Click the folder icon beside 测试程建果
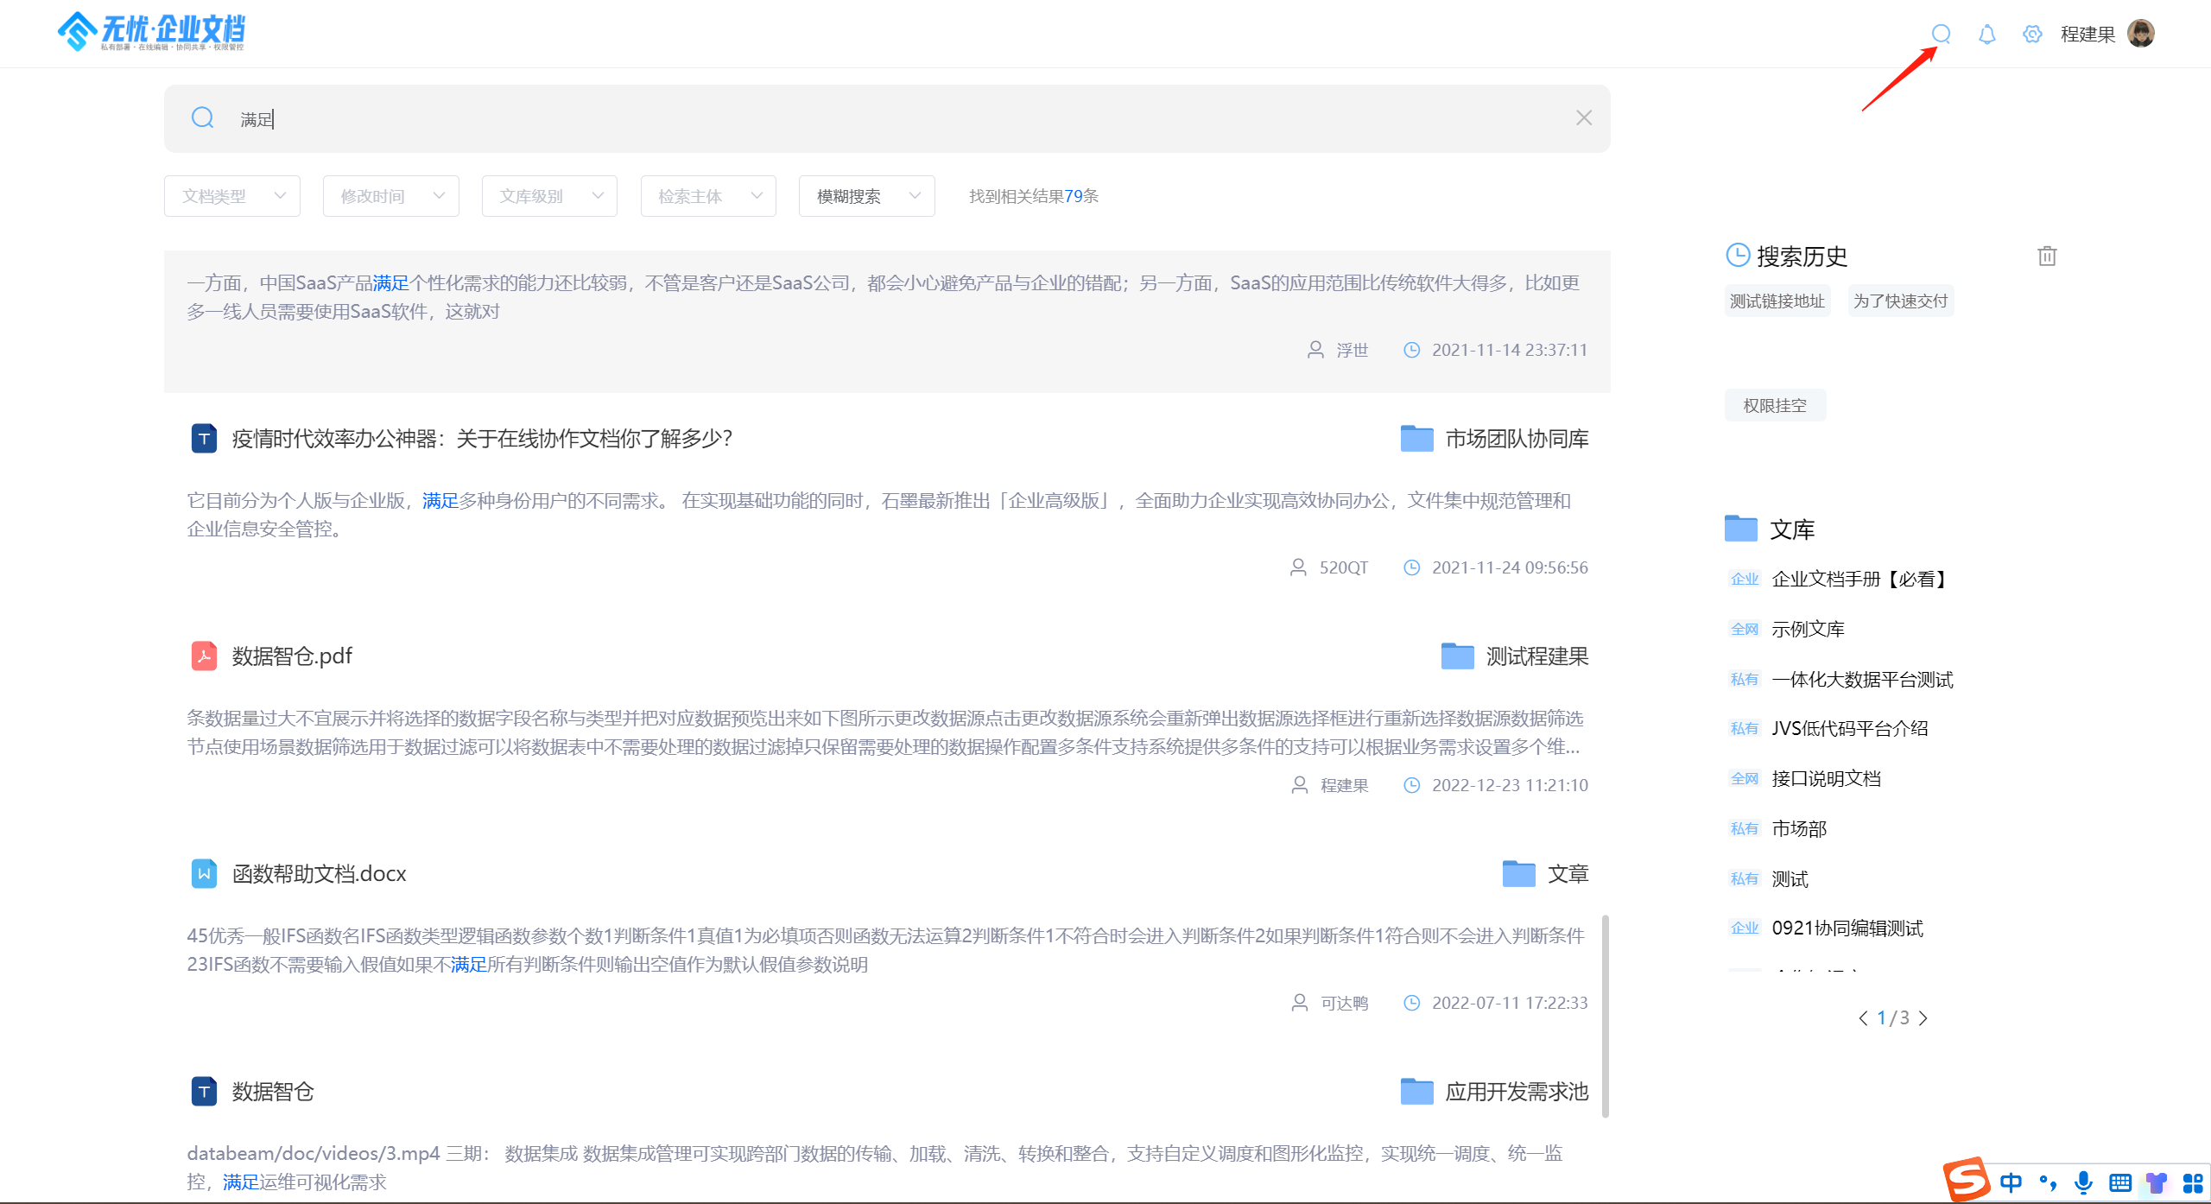This screenshot has width=2211, height=1204. 1457,656
